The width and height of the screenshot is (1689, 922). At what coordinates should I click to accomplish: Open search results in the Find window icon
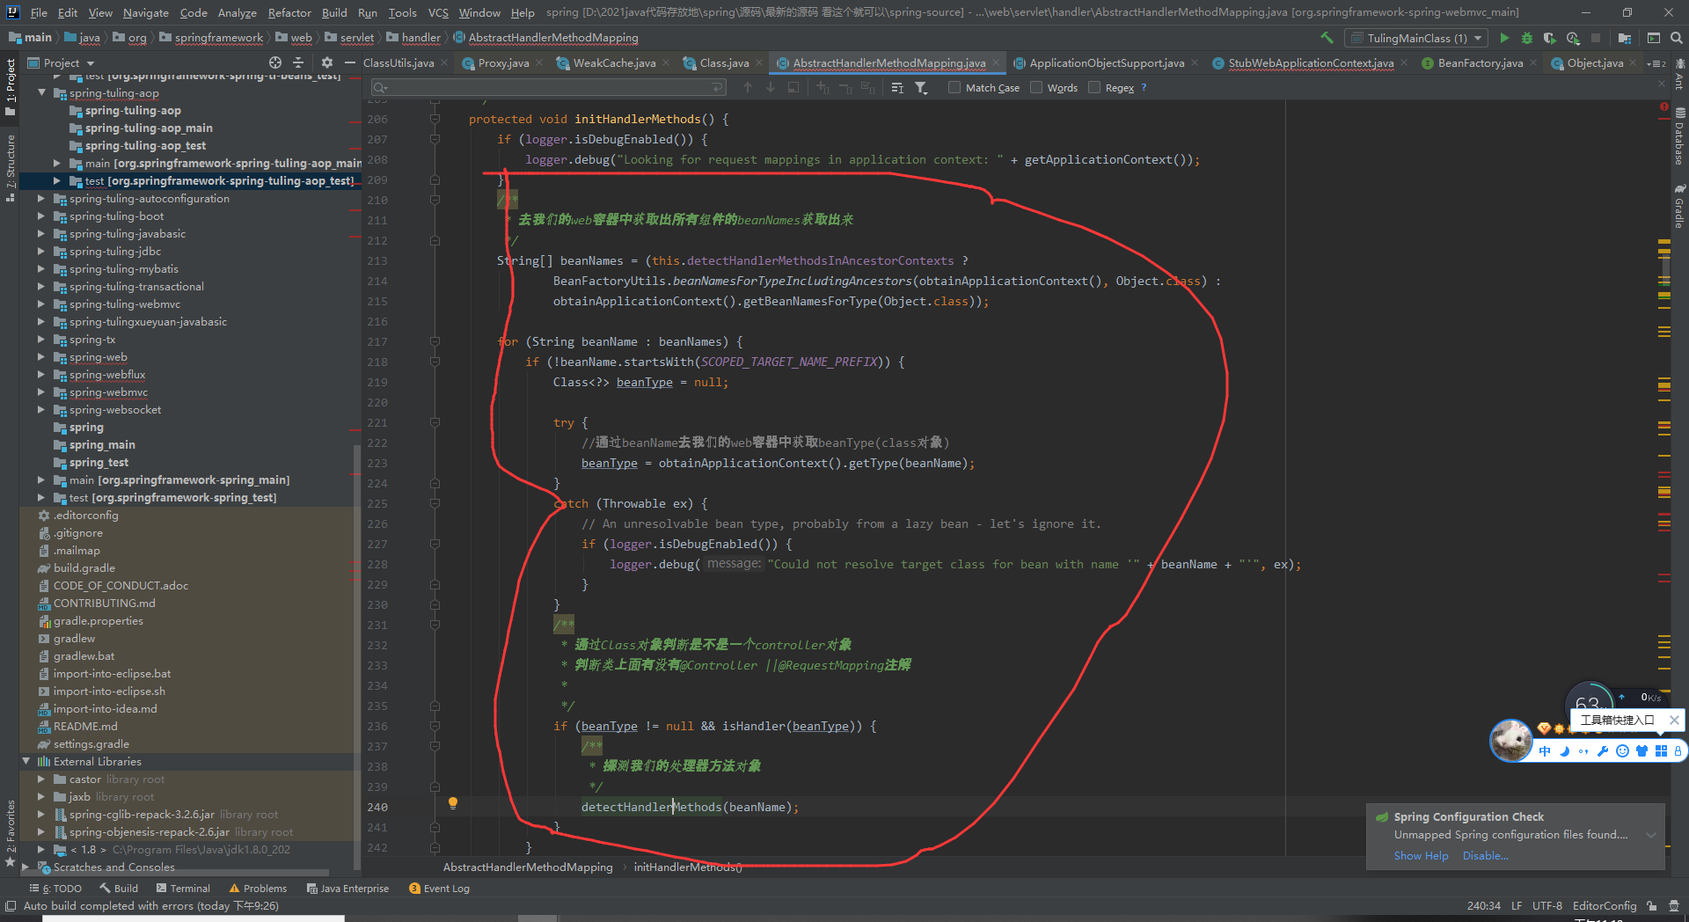pos(793,87)
